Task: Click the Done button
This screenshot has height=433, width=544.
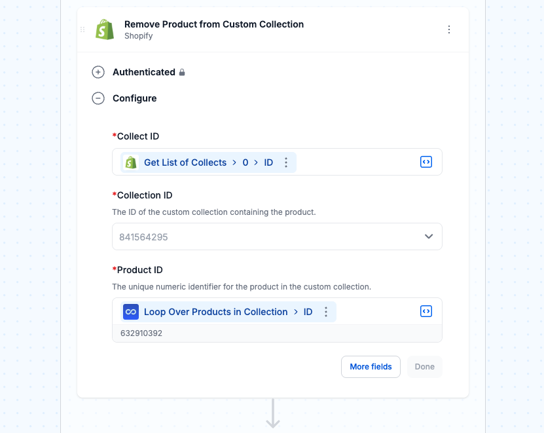Action: 425,367
